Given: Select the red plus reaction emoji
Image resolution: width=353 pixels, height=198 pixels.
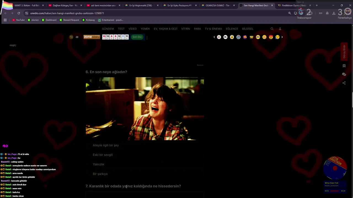Looking at the screenshot, I should 219,37.
